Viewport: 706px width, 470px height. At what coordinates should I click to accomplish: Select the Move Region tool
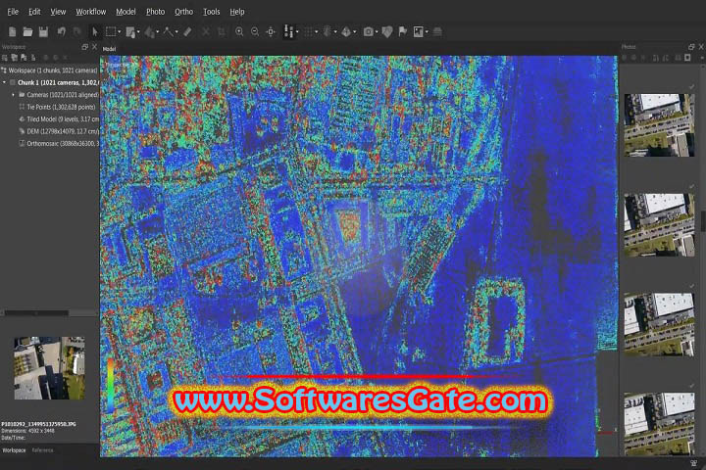pyautogui.click(x=130, y=32)
